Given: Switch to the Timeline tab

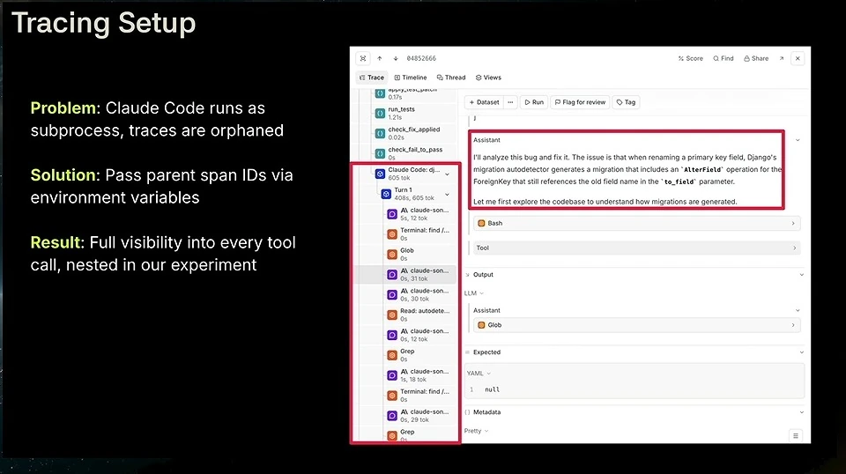Looking at the screenshot, I should [411, 78].
